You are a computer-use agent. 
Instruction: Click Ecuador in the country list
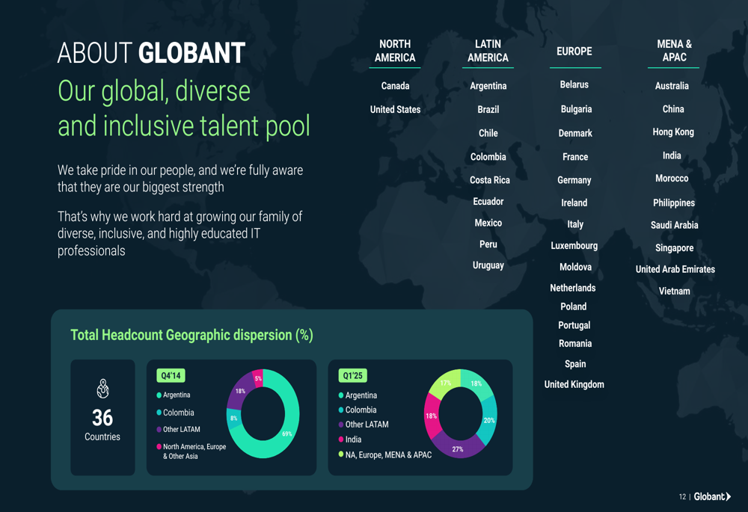point(488,201)
